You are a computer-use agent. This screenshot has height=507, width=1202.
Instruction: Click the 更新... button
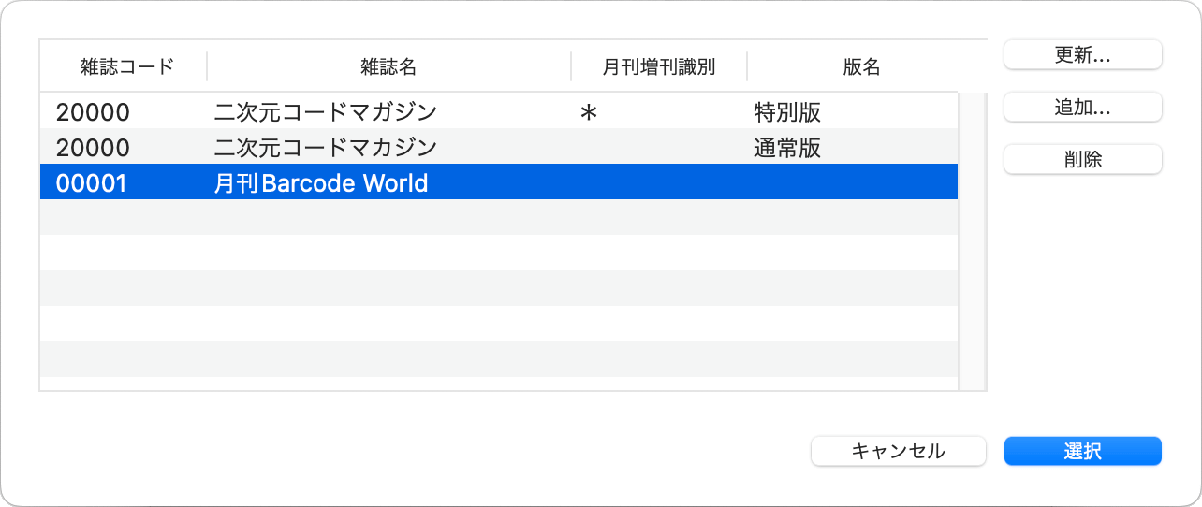1082,55
